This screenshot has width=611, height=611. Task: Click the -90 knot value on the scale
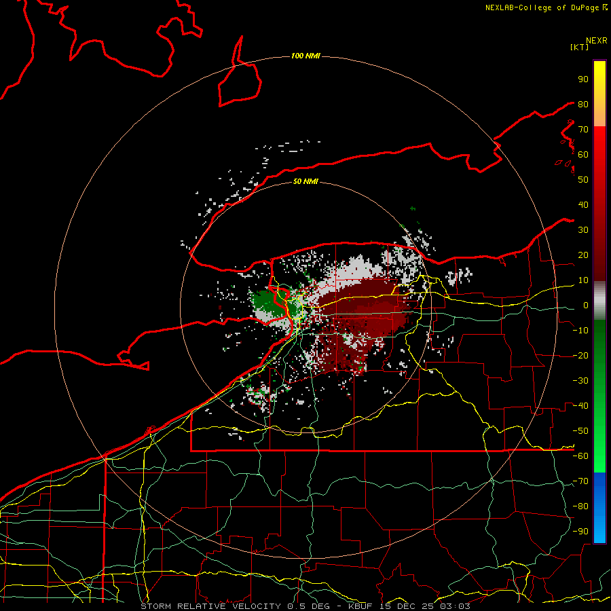[580, 532]
